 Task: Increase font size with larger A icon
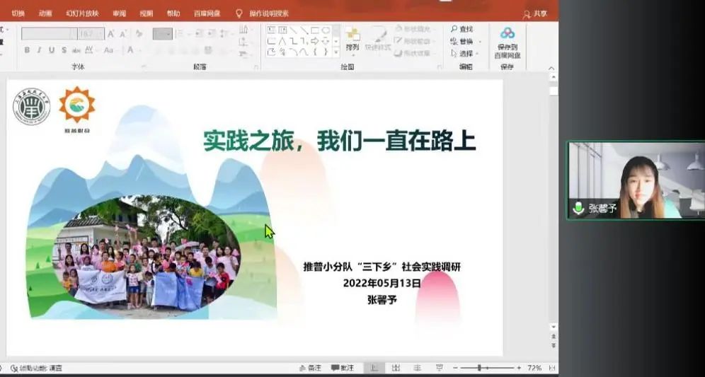click(110, 34)
